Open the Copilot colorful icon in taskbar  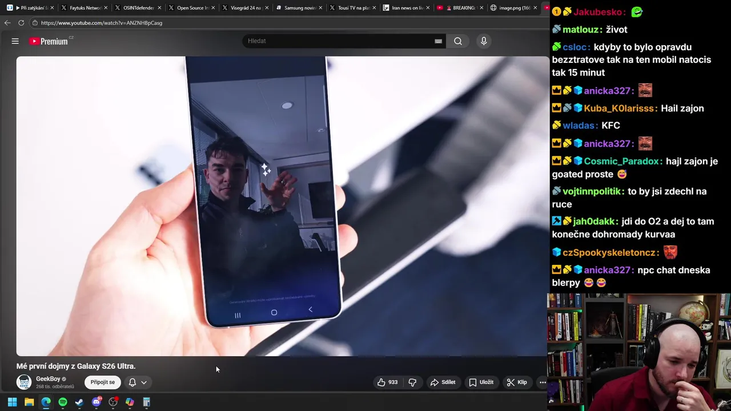(x=130, y=402)
